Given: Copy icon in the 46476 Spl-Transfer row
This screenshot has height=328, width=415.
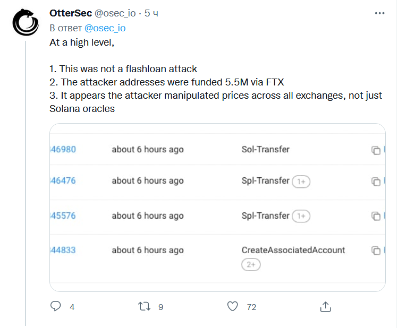Looking at the screenshot, I should 376,182.
